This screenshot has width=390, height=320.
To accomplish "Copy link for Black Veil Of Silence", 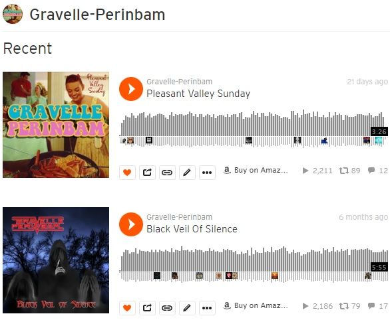I will (x=167, y=308).
